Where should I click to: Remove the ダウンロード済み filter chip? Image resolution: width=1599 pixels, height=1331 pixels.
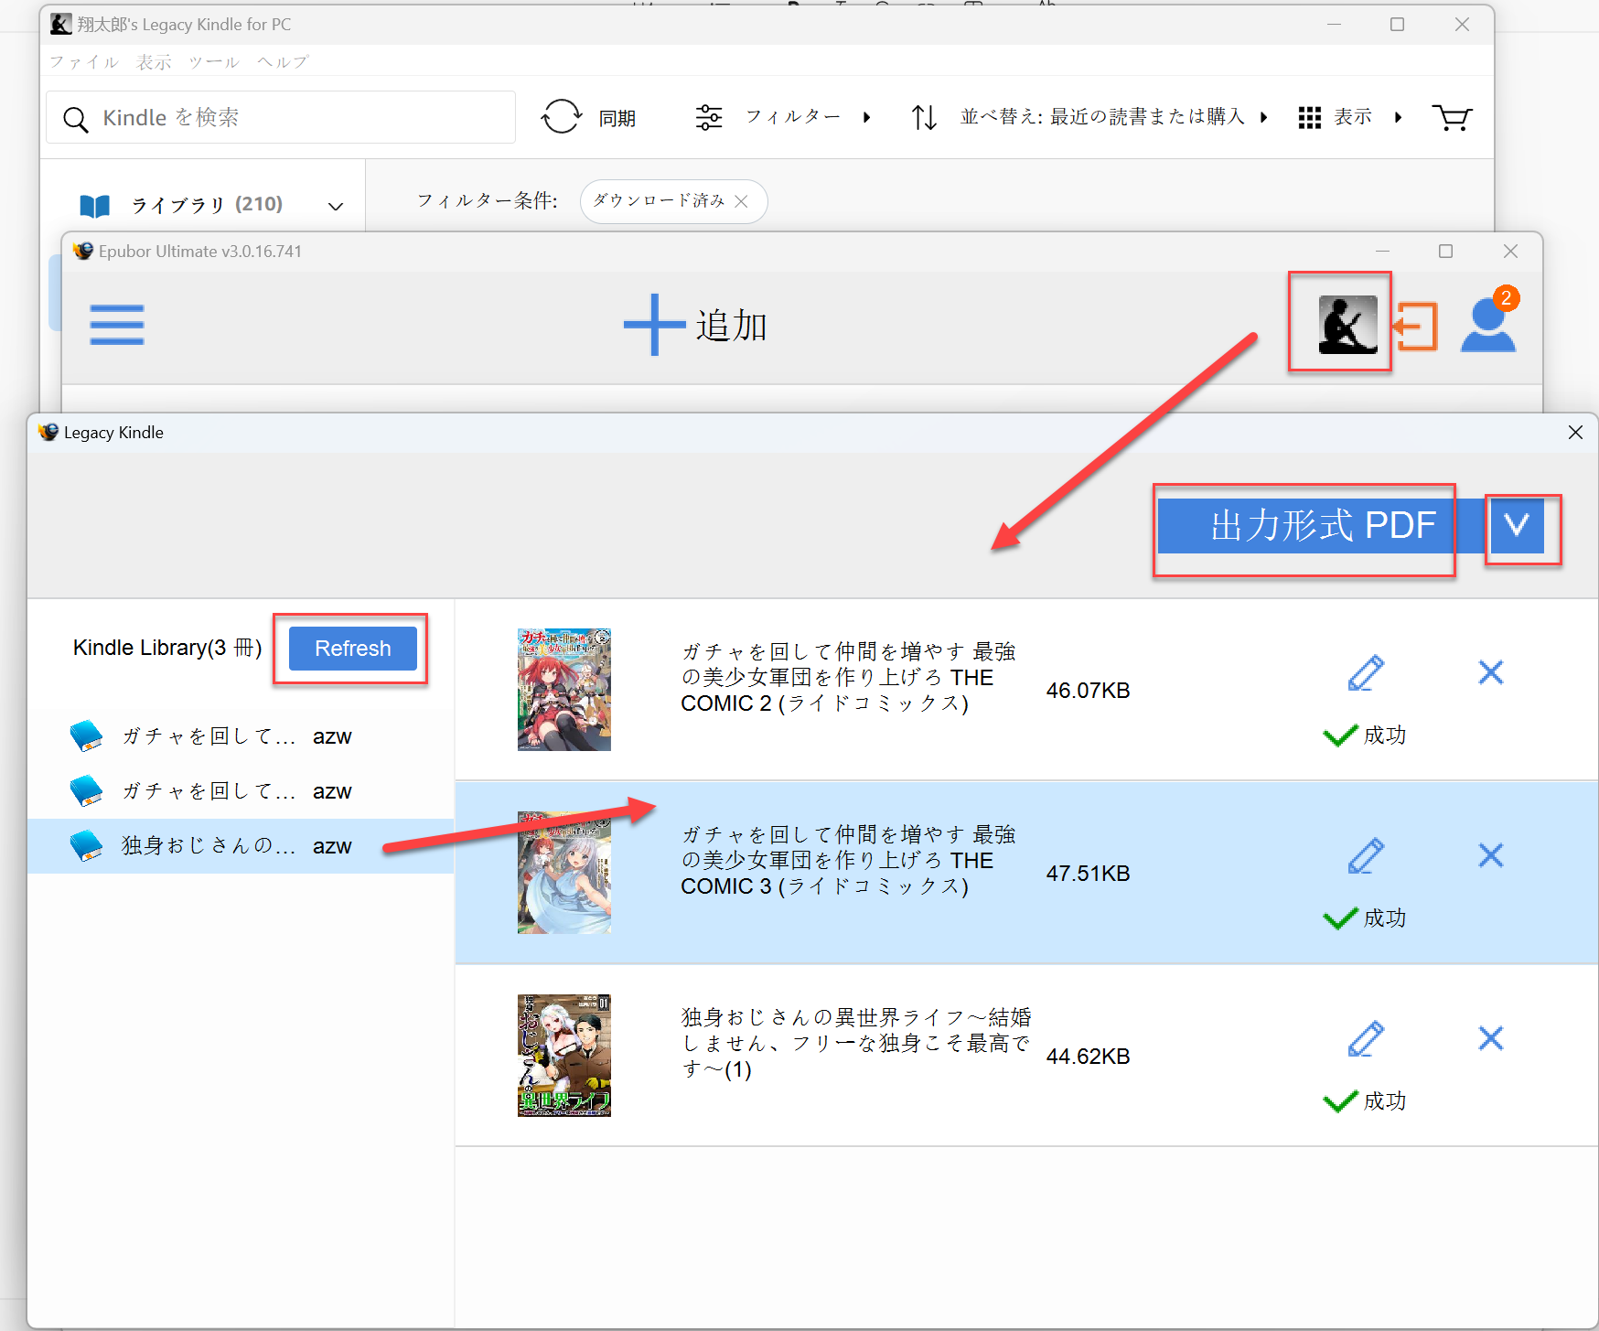(741, 201)
